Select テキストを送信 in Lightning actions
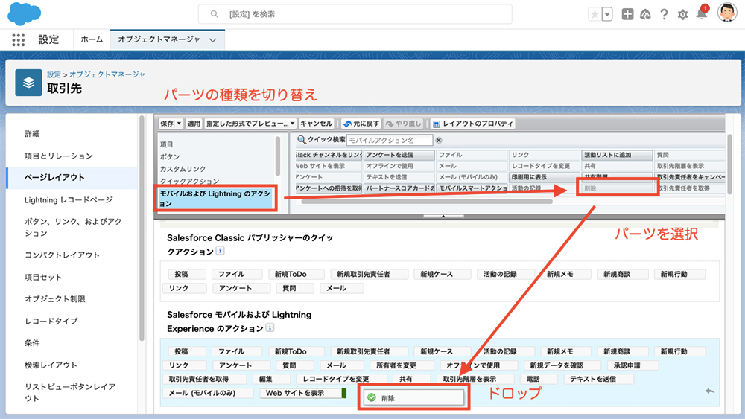Viewport: 745px width, 419px height. 599,379
